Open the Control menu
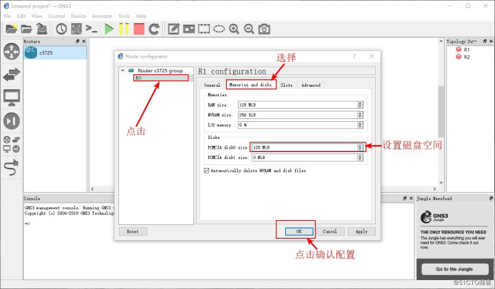 56,16
